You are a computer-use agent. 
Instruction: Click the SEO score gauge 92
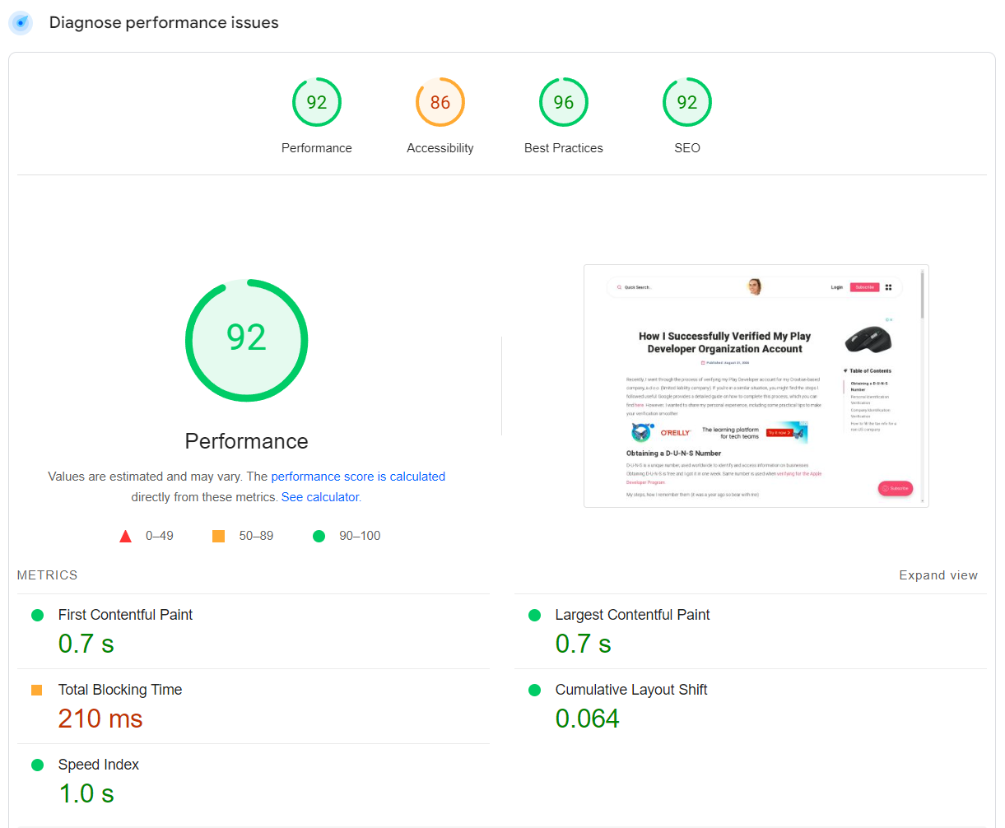click(687, 102)
